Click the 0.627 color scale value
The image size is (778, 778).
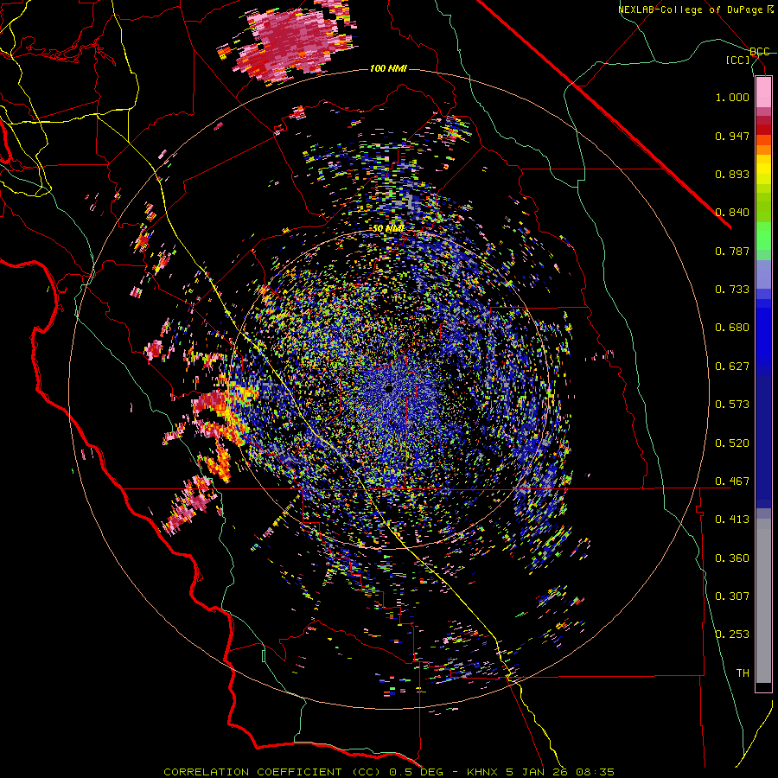click(732, 367)
